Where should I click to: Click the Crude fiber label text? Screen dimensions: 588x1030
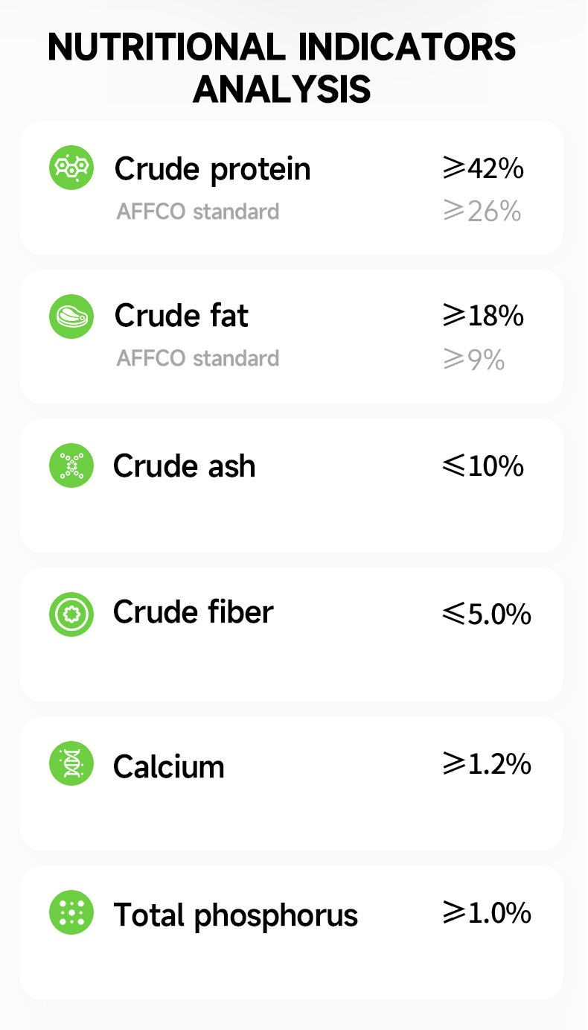point(194,613)
